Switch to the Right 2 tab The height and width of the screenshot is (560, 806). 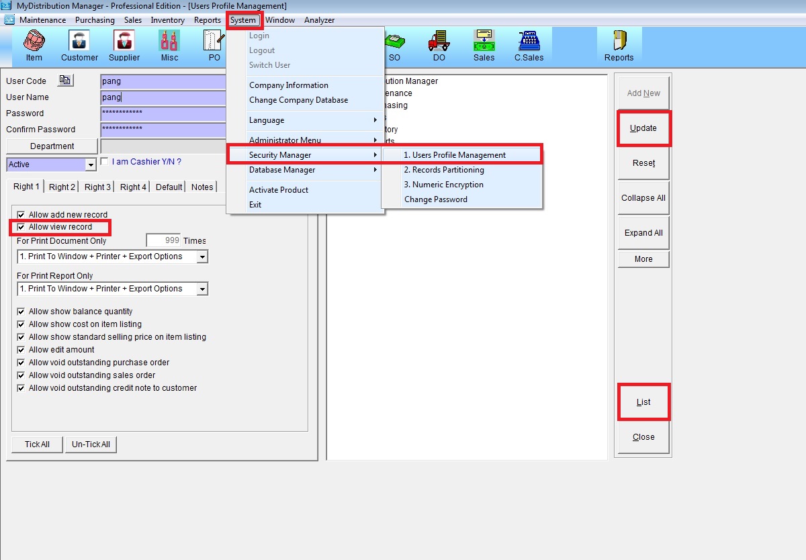pos(62,187)
